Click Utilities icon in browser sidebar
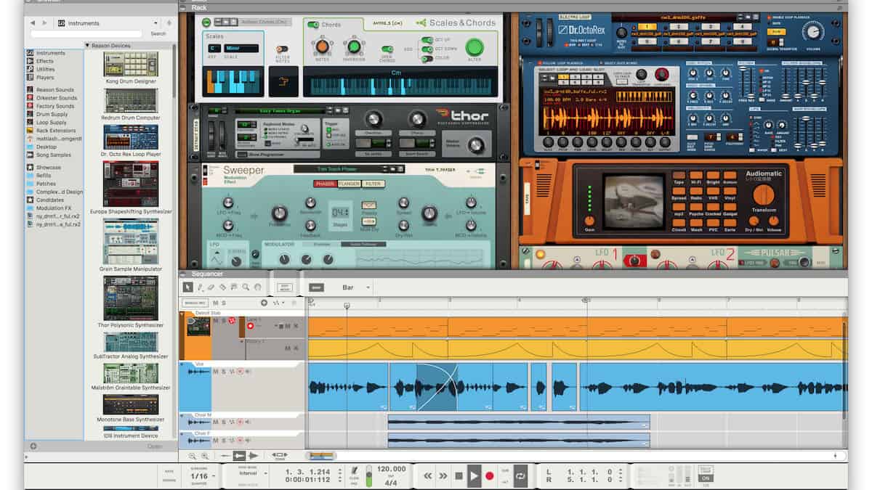The width and height of the screenshot is (872, 490). (30, 69)
